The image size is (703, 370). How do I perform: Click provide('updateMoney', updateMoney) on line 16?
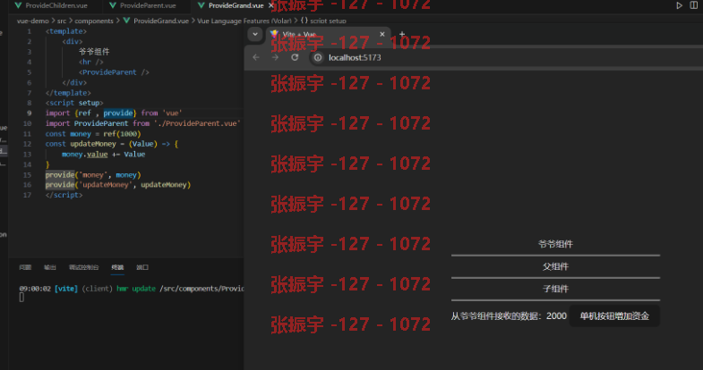tap(118, 185)
